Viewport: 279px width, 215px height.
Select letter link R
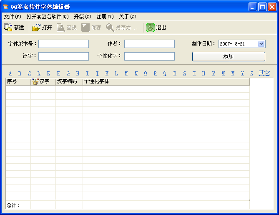click(175, 73)
